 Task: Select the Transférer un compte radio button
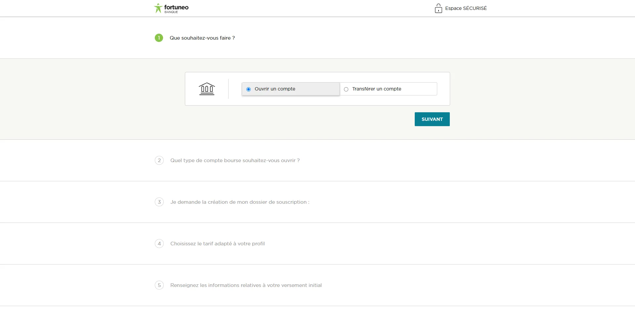pyautogui.click(x=346, y=89)
